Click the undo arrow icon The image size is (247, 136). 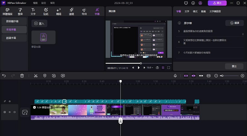(x=4, y=75)
